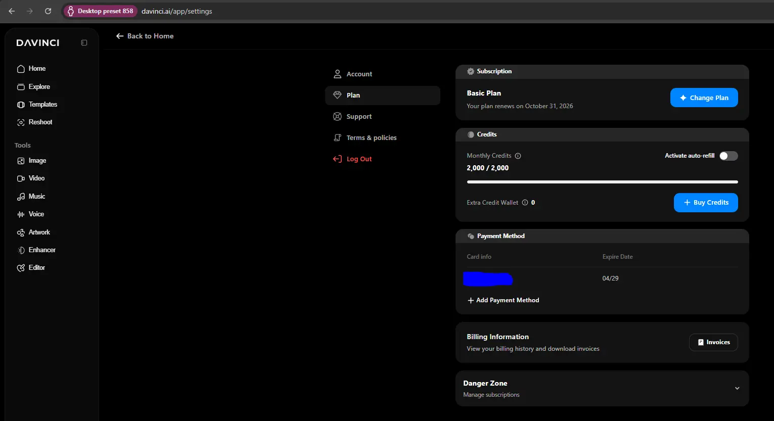Click the Video label under Tools
This screenshot has width=774, height=421.
(36, 178)
